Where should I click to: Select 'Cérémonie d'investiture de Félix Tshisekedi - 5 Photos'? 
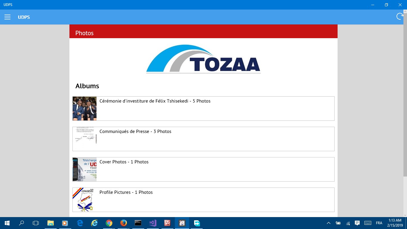[x=155, y=101]
